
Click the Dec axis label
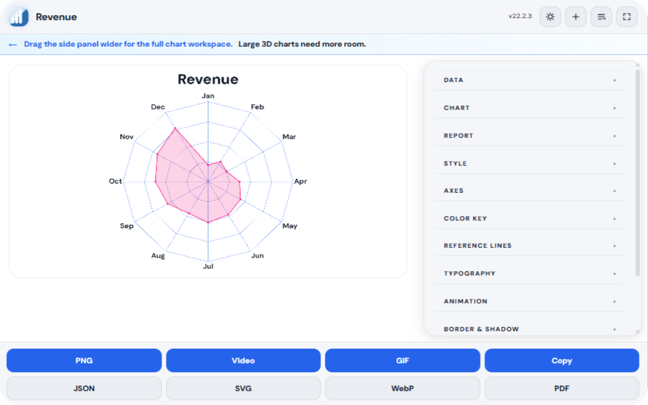coord(158,107)
